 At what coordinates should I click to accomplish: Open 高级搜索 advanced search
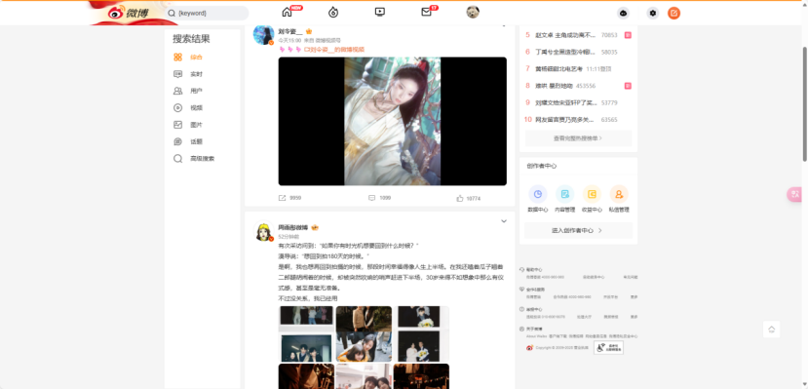pos(203,159)
